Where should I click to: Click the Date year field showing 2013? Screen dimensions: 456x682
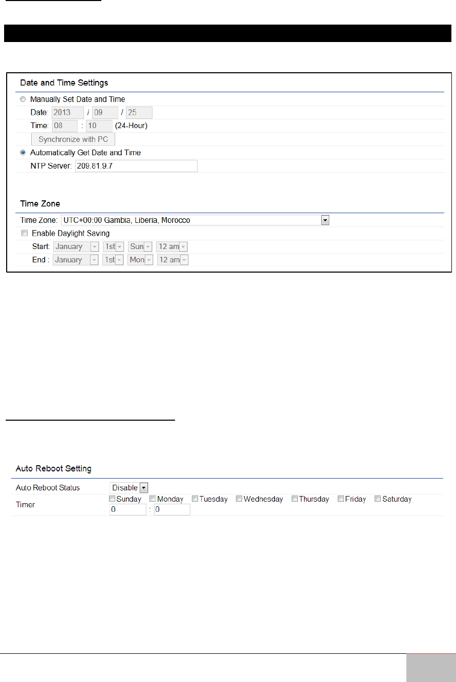[x=68, y=113]
